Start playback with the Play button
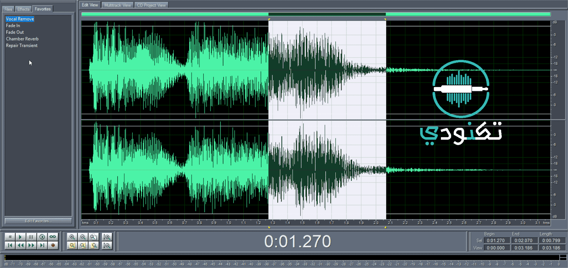 pos(21,237)
